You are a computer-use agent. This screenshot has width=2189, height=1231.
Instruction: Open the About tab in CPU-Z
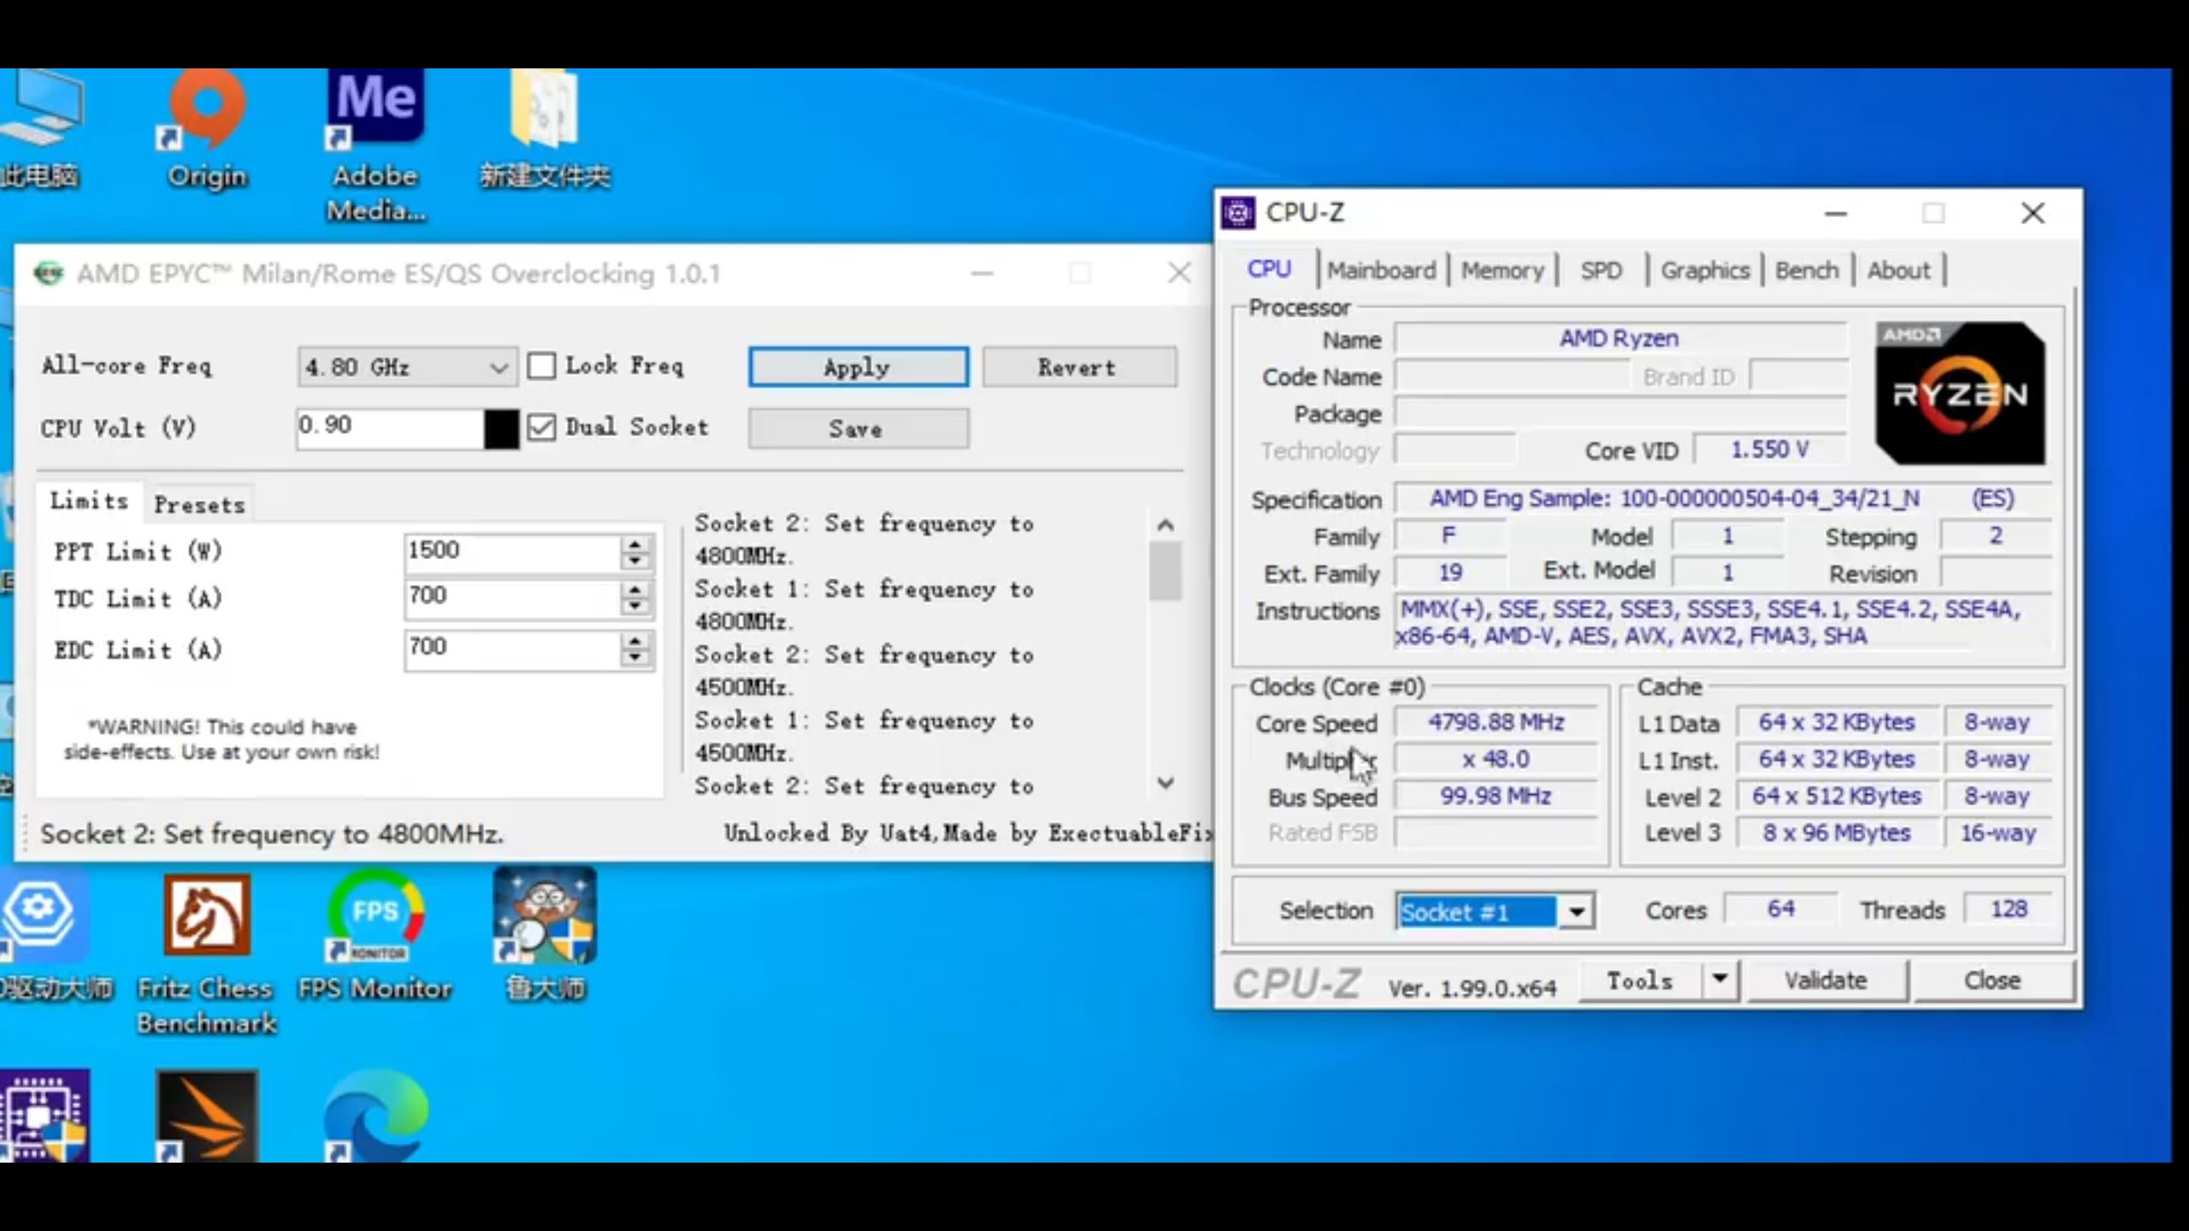pos(1898,270)
